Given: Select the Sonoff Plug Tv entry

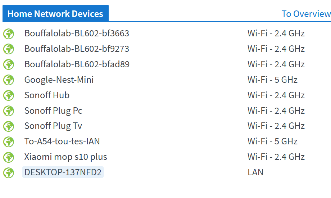Looking at the screenshot, I should [x=53, y=126].
